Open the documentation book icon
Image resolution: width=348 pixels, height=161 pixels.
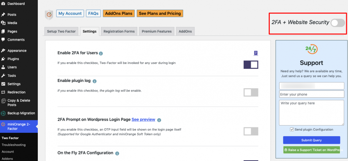coord(255,53)
